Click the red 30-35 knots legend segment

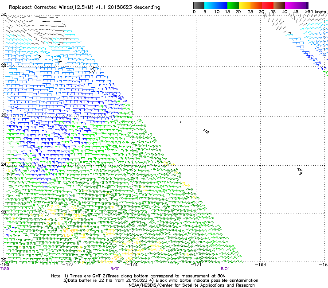pos(268,5)
